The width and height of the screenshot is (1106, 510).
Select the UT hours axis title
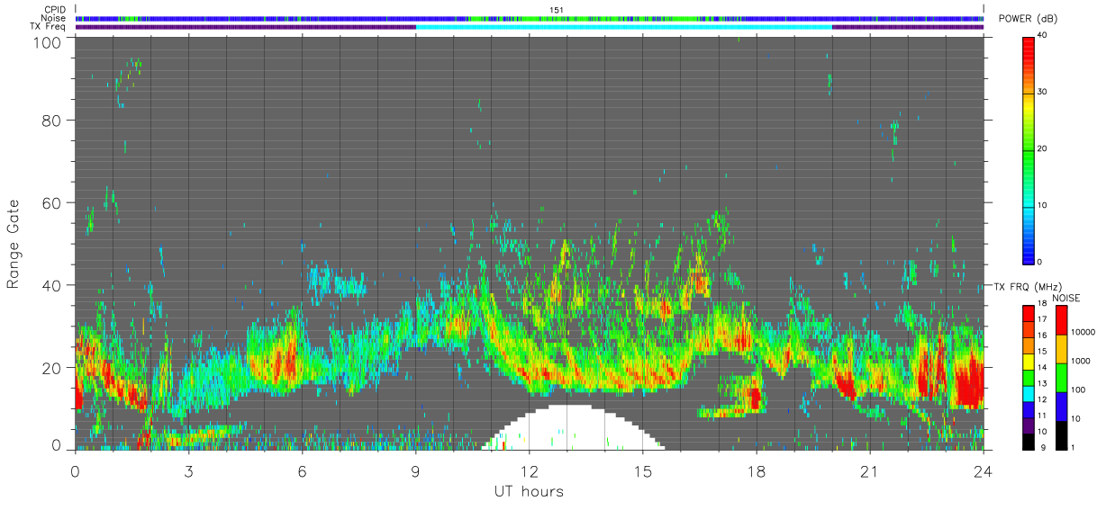pos(529,492)
